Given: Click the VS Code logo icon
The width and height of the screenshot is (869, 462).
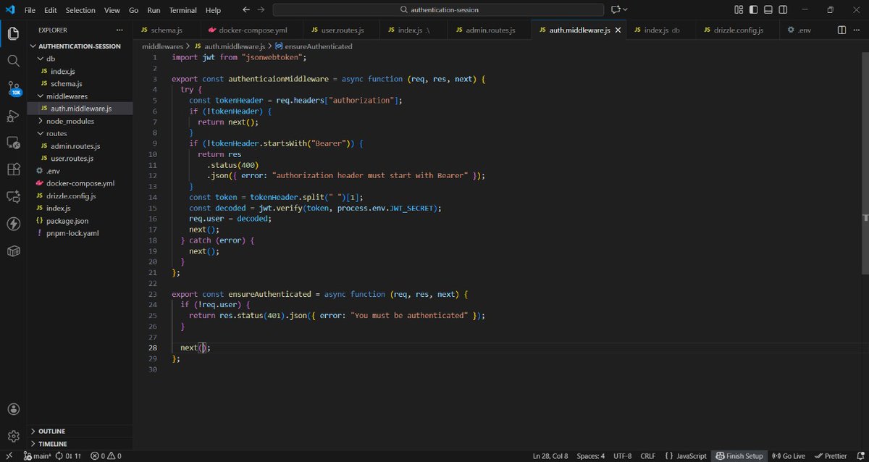Looking at the screenshot, I should point(10,10).
